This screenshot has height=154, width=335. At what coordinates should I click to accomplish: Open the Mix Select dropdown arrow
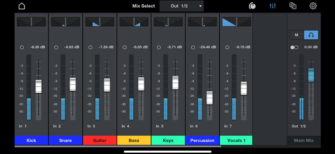point(200,6)
